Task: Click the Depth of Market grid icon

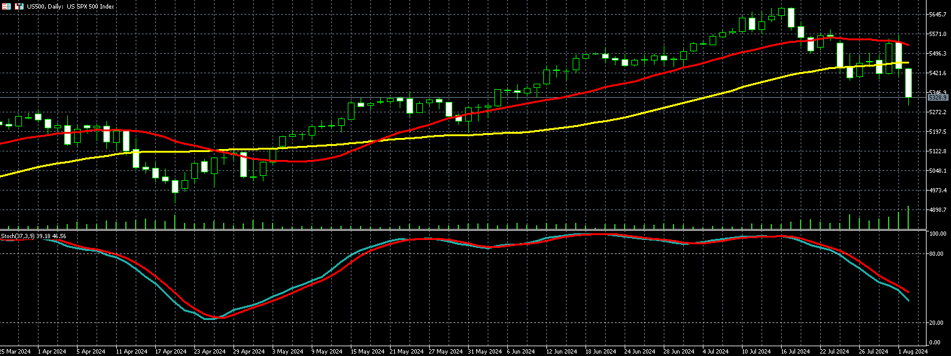Action: pos(6,6)
